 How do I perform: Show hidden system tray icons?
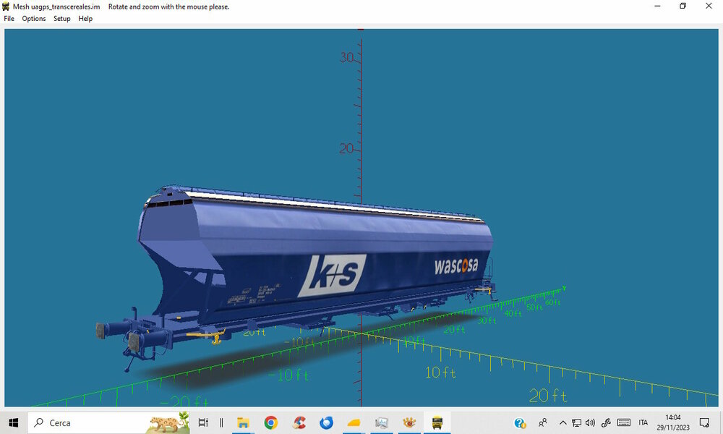coord(562,422)
